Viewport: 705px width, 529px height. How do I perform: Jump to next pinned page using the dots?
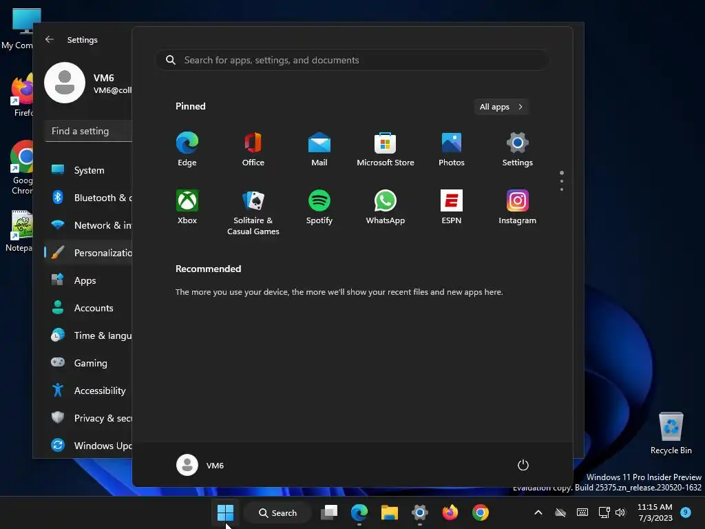(562, 181)
